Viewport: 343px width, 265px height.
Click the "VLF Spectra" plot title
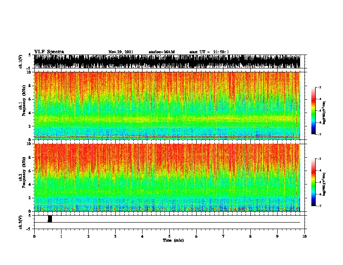click(49, 52)
